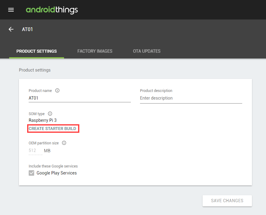Click the Google Play Services label text
This screenshot has width=266, height=215.
(57, 173)
